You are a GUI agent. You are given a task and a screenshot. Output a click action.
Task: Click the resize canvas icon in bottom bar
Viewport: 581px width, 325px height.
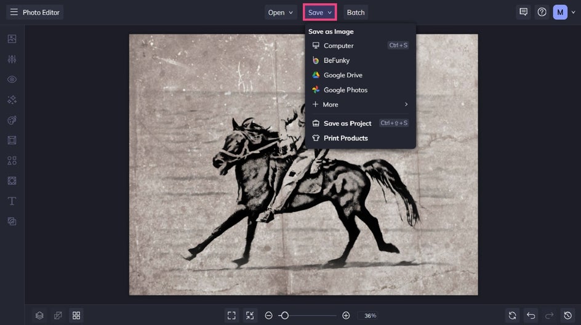58,315
